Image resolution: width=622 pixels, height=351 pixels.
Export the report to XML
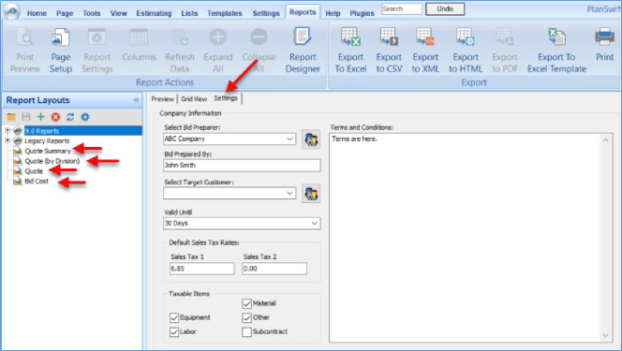coord(425,51)
